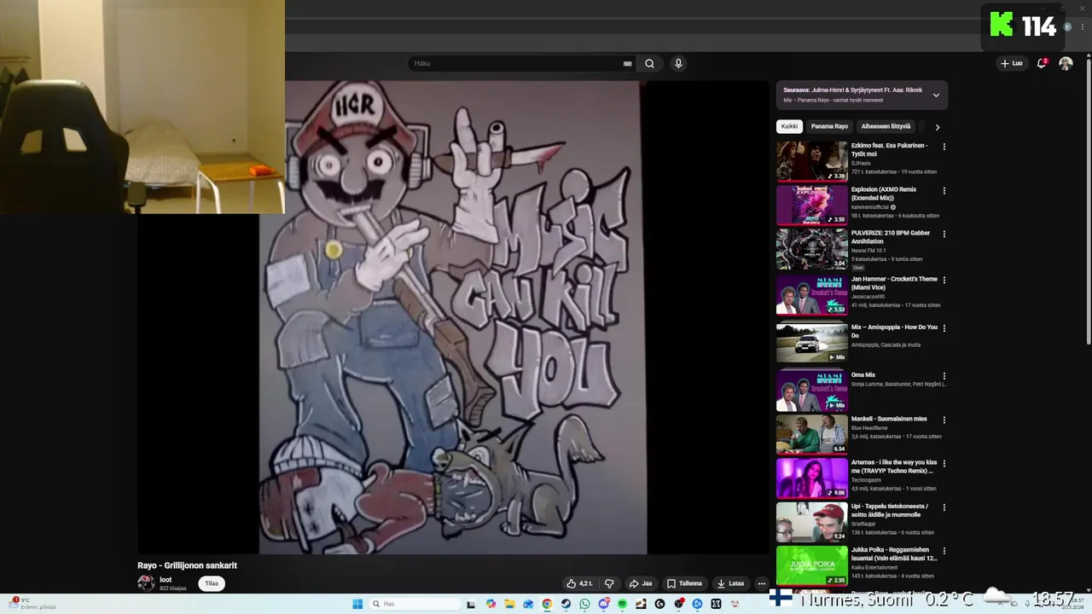Open the PULVERIZE Gabber Annihilation thumbnail
Viewport: 1092px width, 614px height.
[x=812, y=249]
